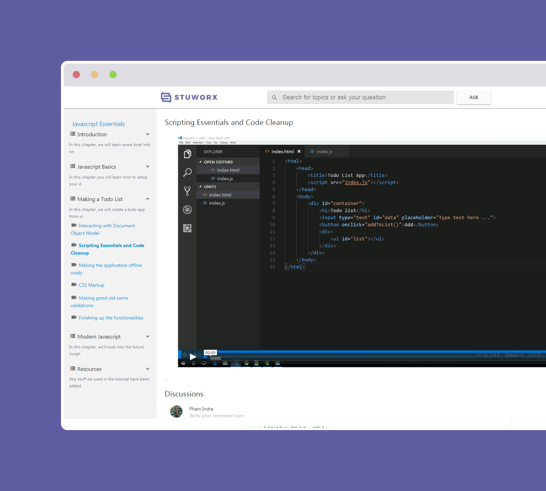Open the Selection menu in VS Code
The height and width of the screenshot is (491, 546).
tap(198, 142)
